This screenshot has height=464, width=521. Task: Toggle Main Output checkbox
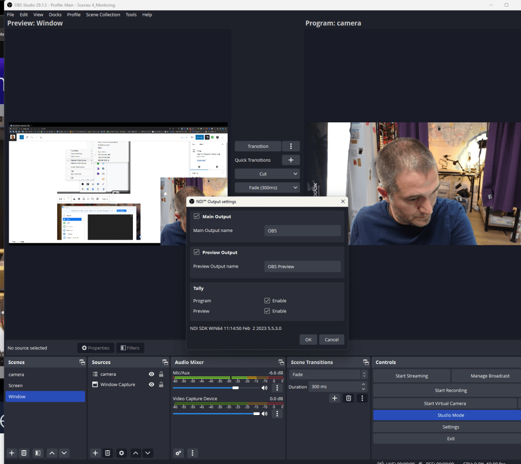197,216
